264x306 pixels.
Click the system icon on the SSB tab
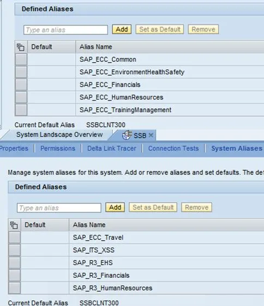pyautogui.click(x=127, y=135)
